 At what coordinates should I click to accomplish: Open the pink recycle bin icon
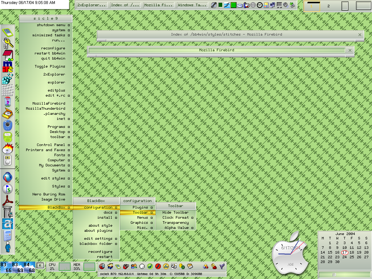click(8, 102)
